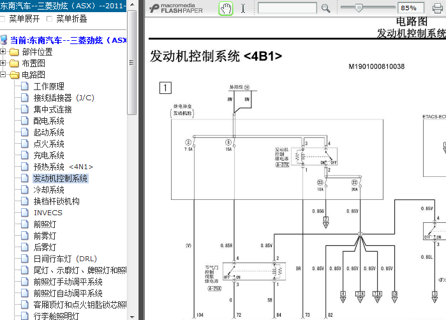The width and height of the screenshot is (446, 320).
Task: Click the printer icon
Action: point(438,8)
